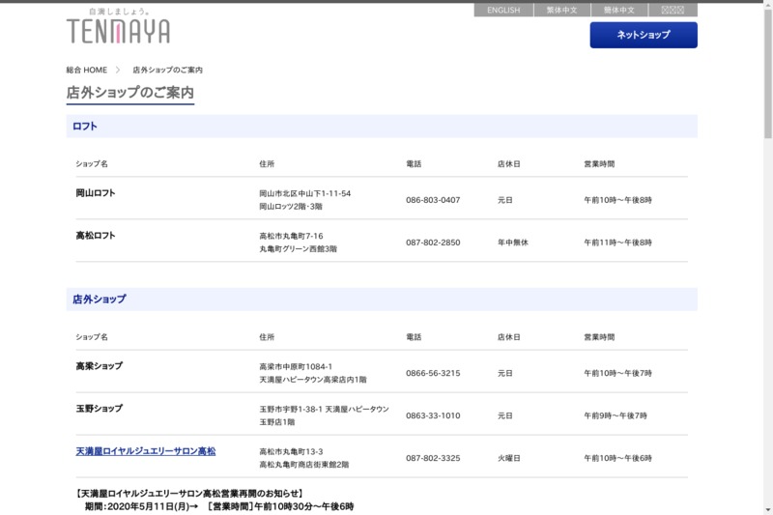The image size is (773, 515).
Task: Go to 総合 HOME in breadcrumb
Action: tap(86, 71)
